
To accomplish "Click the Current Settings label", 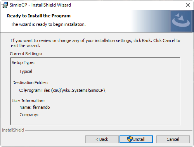I will [26, 54].
